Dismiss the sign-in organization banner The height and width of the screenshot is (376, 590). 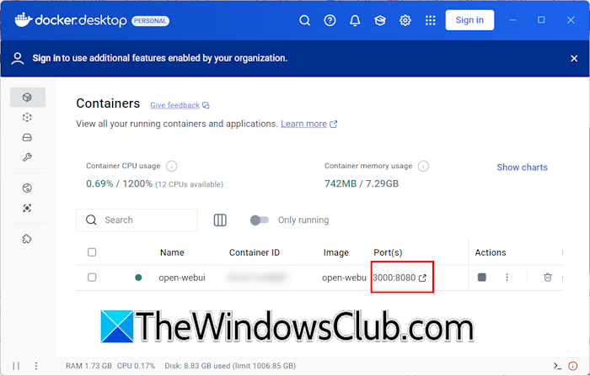click(x=574, y=59)
